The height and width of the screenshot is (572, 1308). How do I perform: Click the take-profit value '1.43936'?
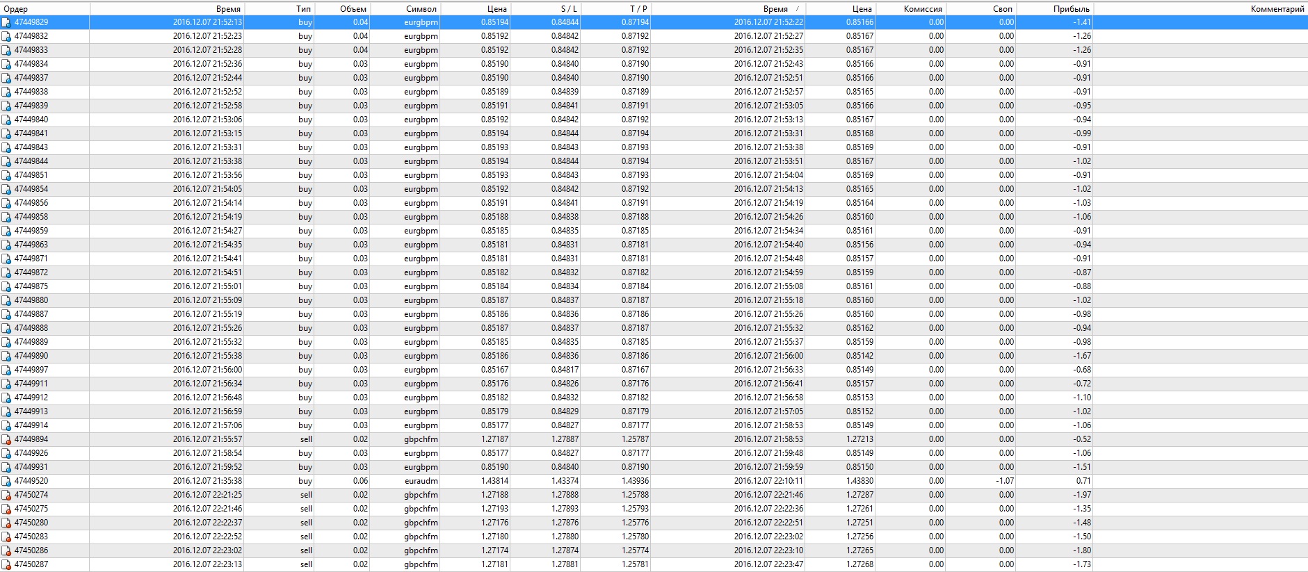[635, 481]
